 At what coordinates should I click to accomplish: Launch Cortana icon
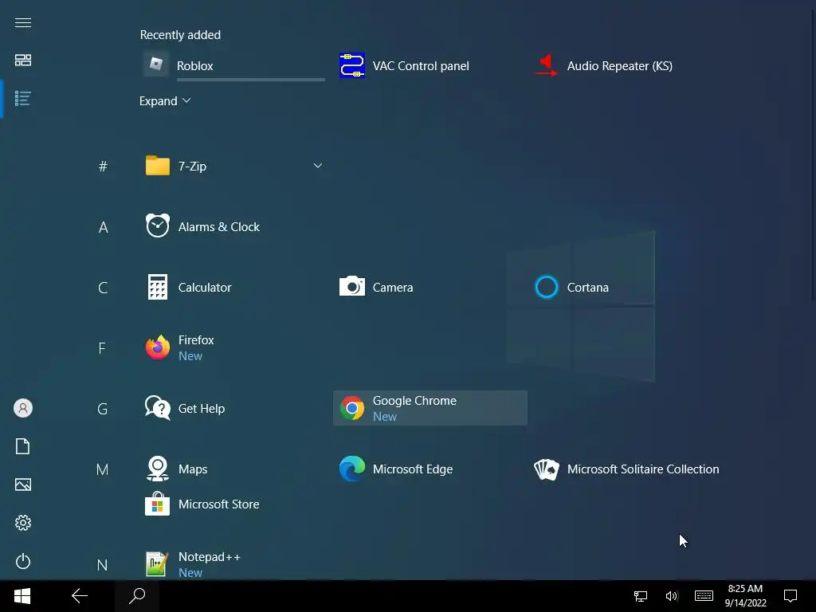[547, 287]
